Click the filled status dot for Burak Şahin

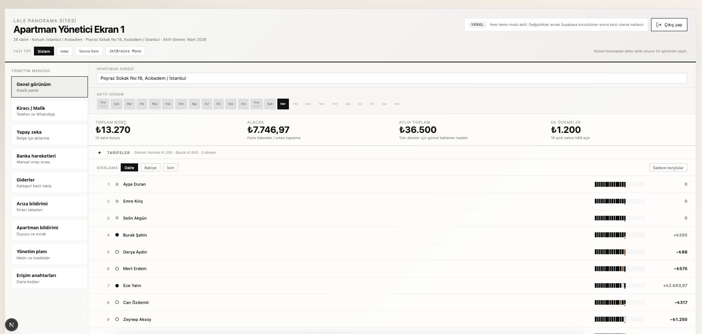tap(117, 235)
